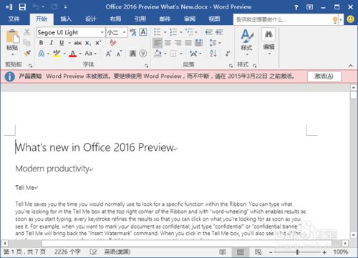Viewport: 358px width, 258px height.
Task: Apply bulleted list
Action: [158, 31]
